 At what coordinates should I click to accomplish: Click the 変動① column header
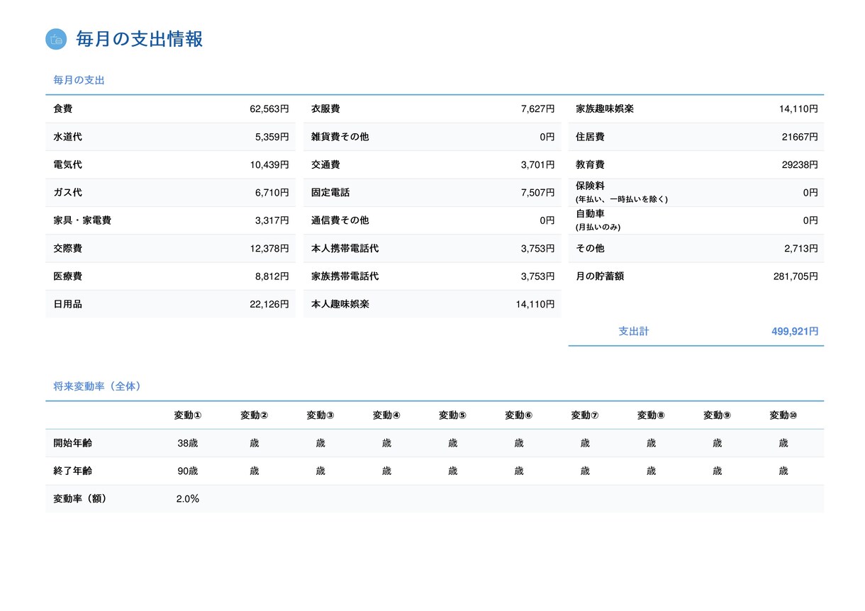pyautogui.click(x=188, y=415)
